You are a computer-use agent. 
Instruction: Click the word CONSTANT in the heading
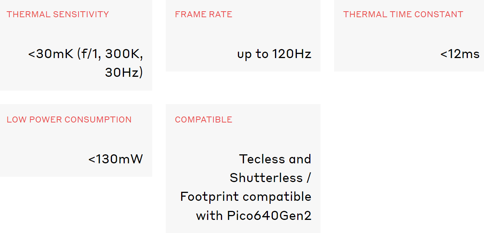point(435,15)
